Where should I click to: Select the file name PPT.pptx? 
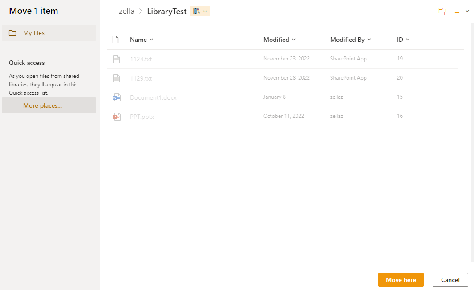coord(142,117)
